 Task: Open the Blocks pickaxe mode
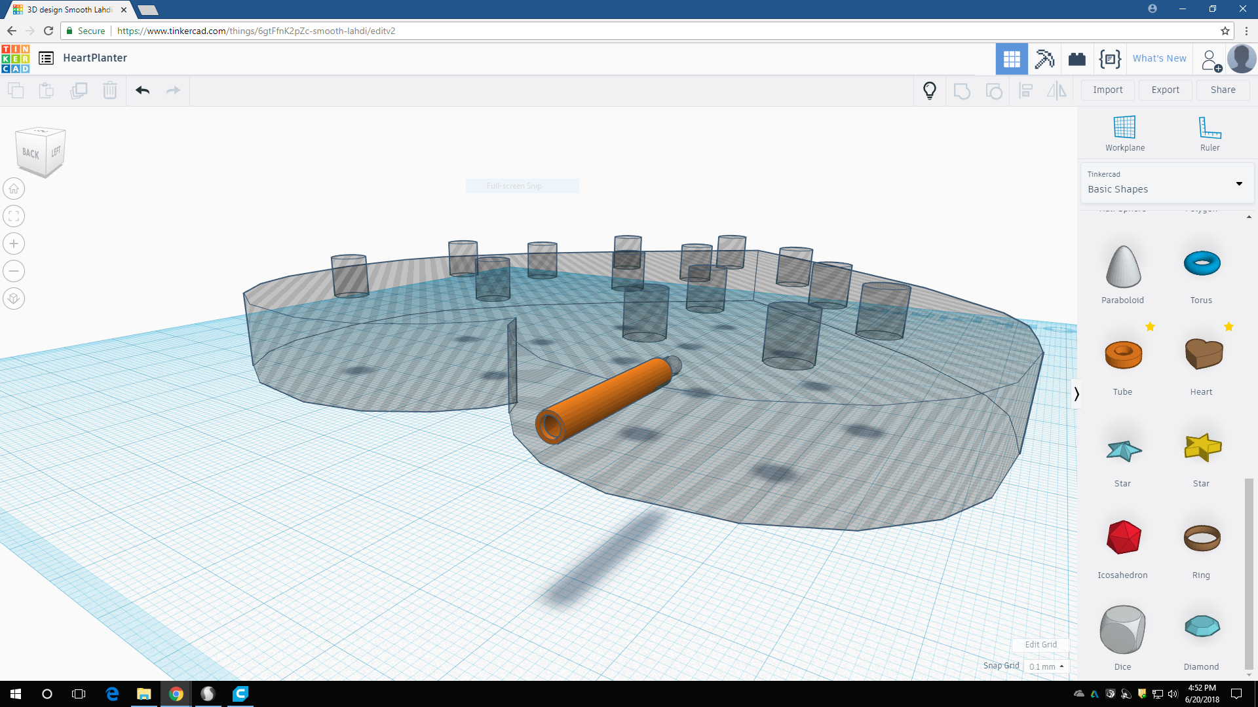(x=1044, y=59)
